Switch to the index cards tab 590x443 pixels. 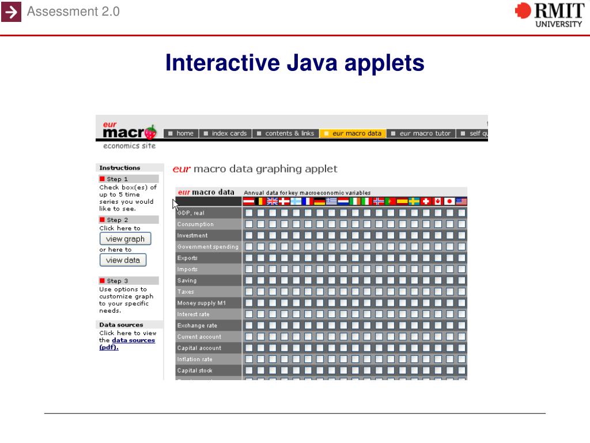pos(225,133)
